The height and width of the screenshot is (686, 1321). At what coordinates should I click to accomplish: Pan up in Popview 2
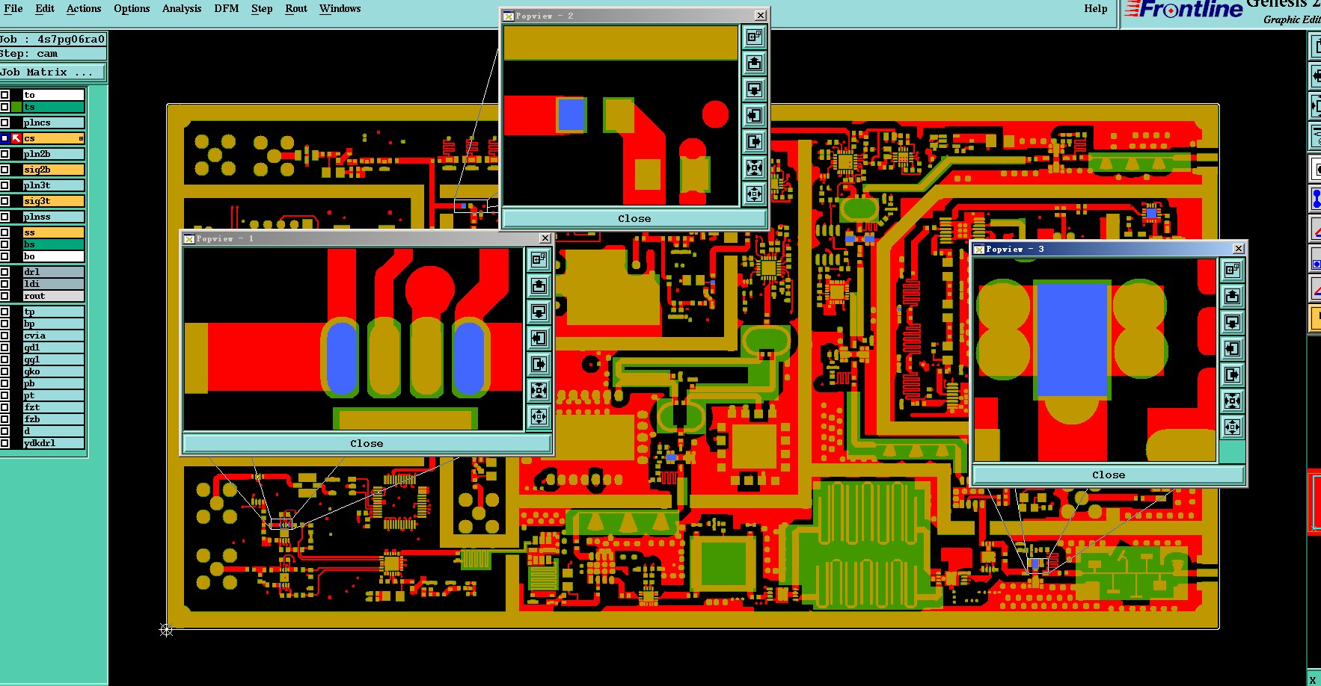tap(754, 63)
